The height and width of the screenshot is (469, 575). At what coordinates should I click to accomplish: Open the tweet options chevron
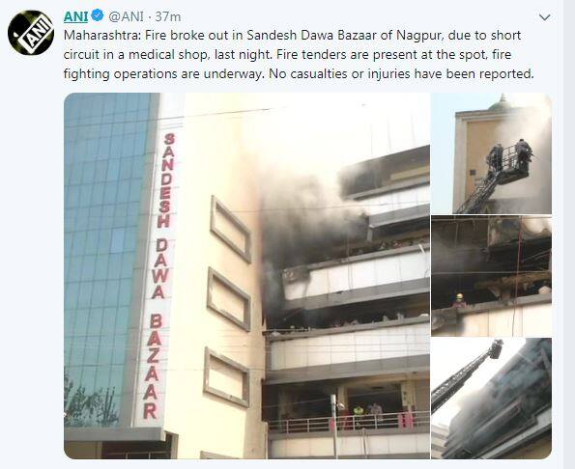click(545, 17)
